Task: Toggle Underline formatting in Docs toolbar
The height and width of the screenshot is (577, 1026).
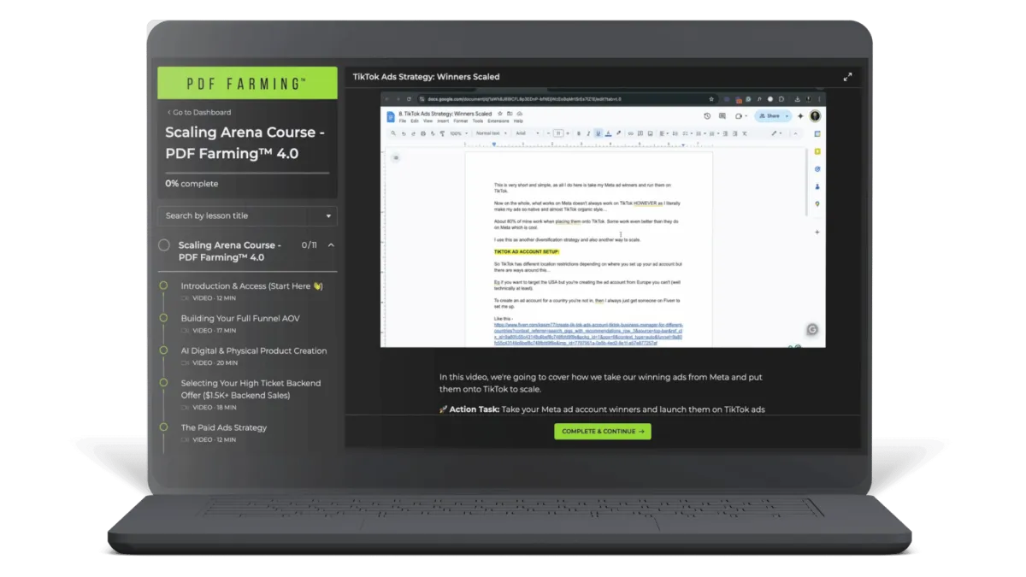Action: coord(598,133)
